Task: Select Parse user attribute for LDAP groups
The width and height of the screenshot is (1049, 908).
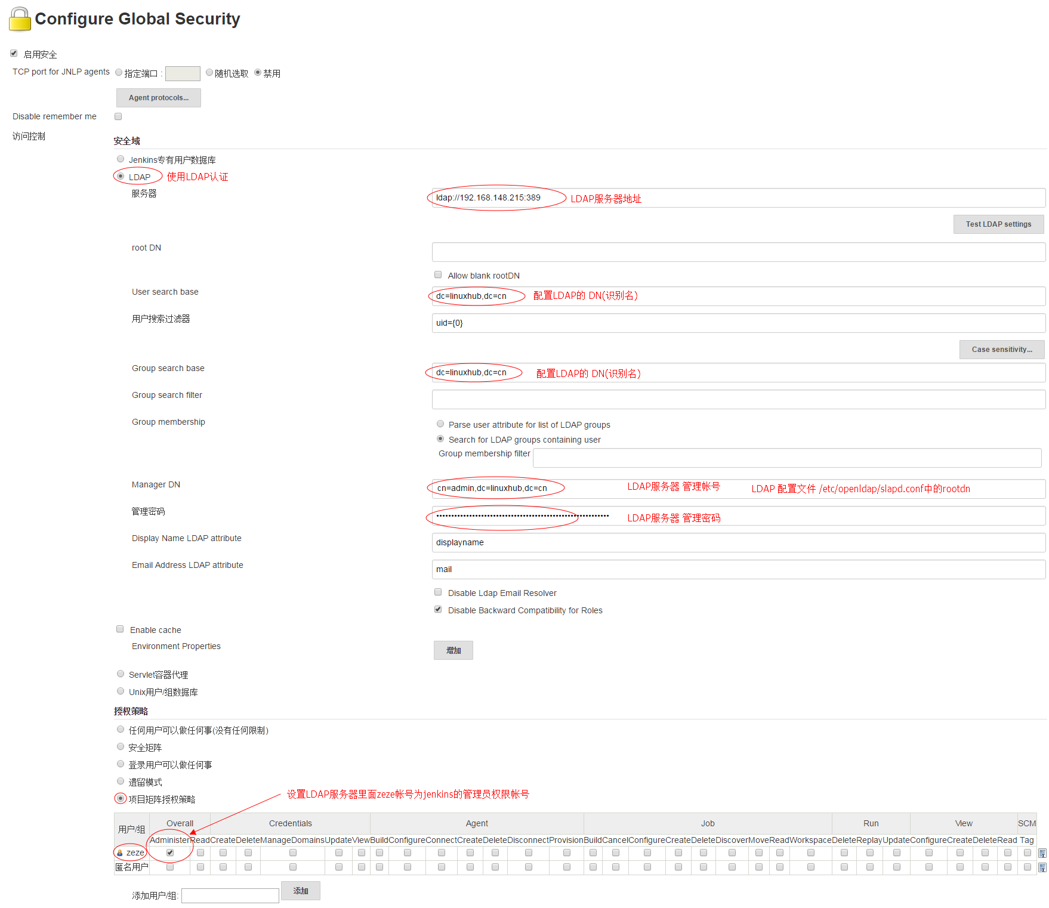Action: tap(440, 424)
